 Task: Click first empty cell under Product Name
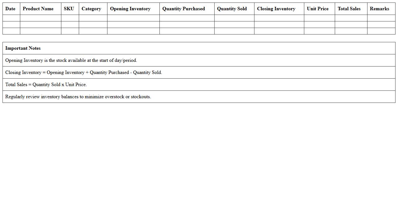point(40,18)
